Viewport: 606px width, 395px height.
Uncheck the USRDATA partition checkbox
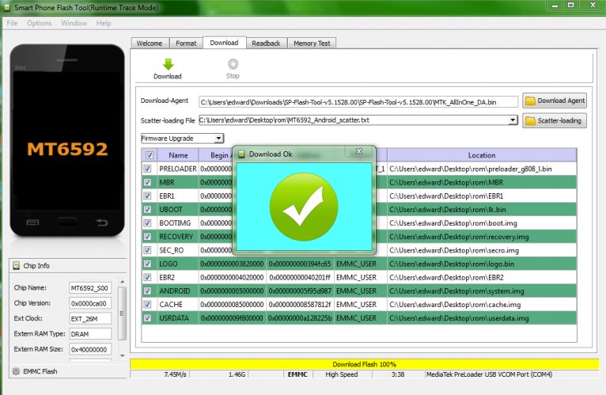(x=147, y=318)
